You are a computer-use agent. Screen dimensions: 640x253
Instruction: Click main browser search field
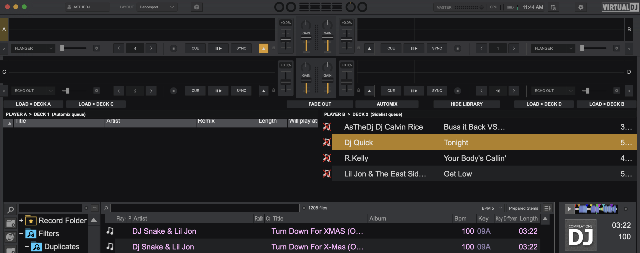tap(205, 208)
